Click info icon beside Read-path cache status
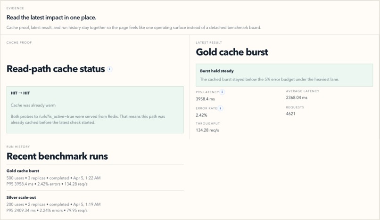Viewport: 380px width, 220px height. point(109,69)
